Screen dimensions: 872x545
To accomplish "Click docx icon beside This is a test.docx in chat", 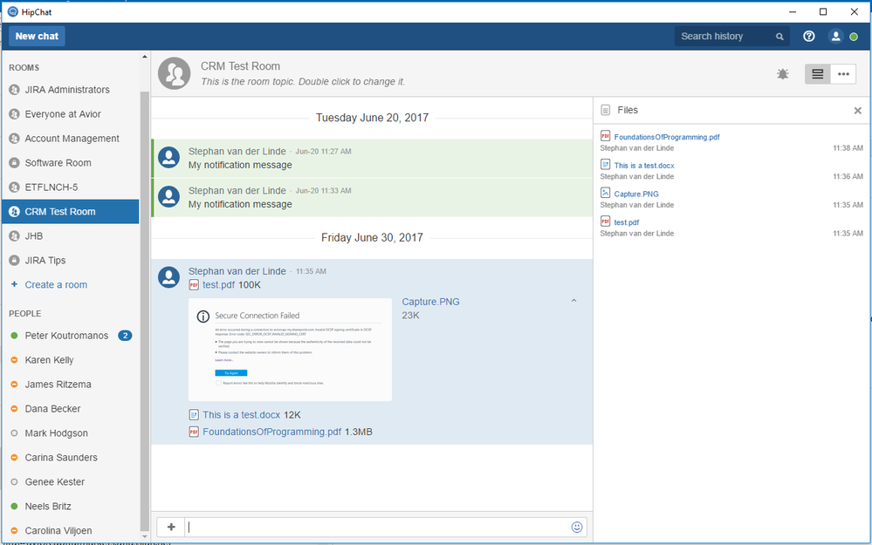I will [x=194, y=415].
